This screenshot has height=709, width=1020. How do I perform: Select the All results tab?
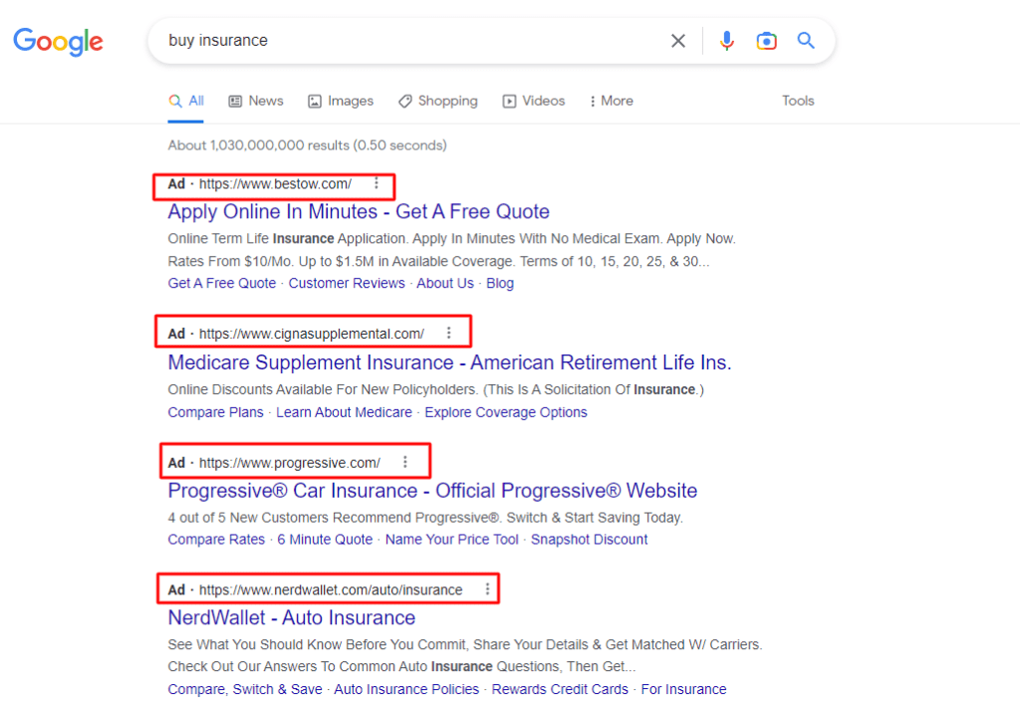pos(186,101)
